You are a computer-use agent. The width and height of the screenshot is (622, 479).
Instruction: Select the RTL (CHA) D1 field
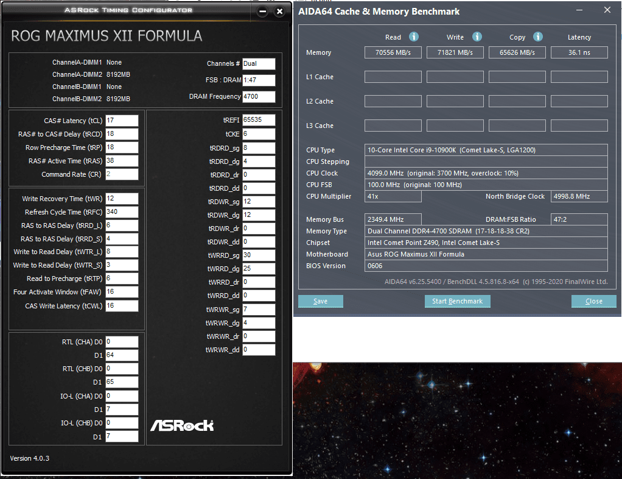click(122, 355)
